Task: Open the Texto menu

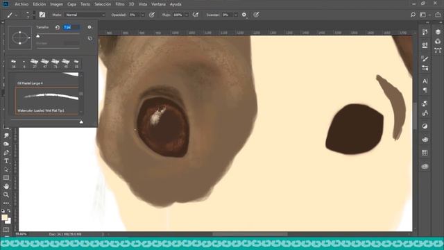Action: pos(85,4)
